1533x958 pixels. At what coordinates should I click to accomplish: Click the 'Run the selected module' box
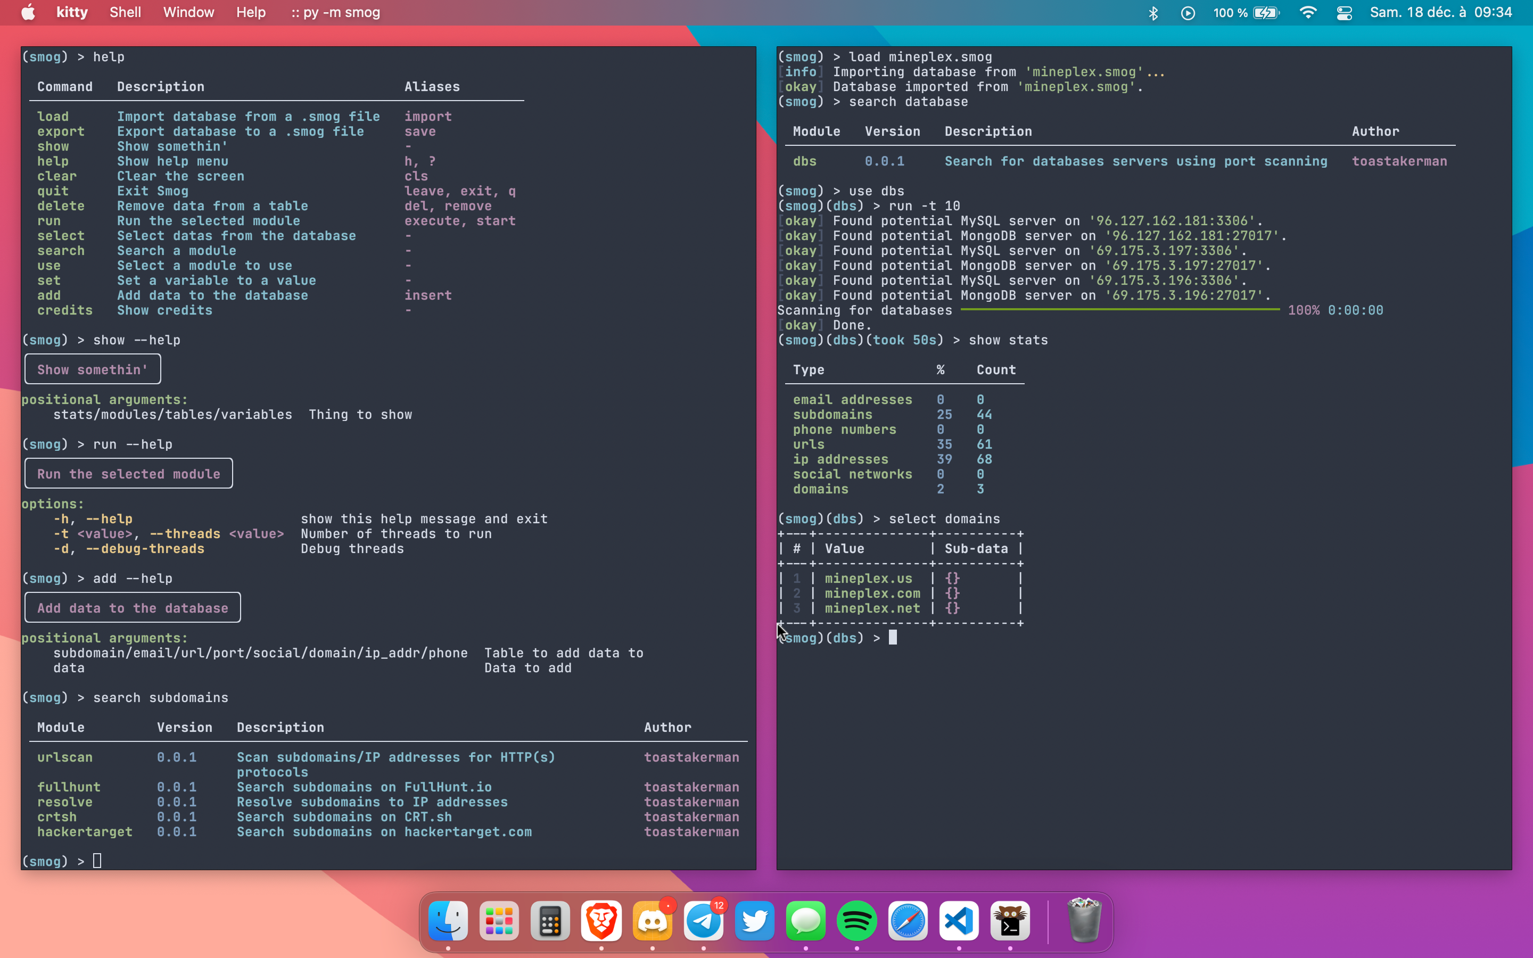point(129,473)
